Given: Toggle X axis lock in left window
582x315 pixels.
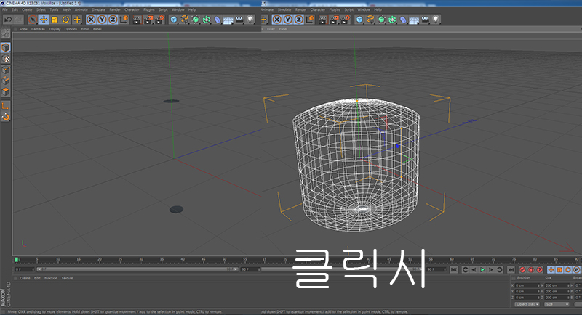Looking at the screenshot, I should tap(91, 20).
